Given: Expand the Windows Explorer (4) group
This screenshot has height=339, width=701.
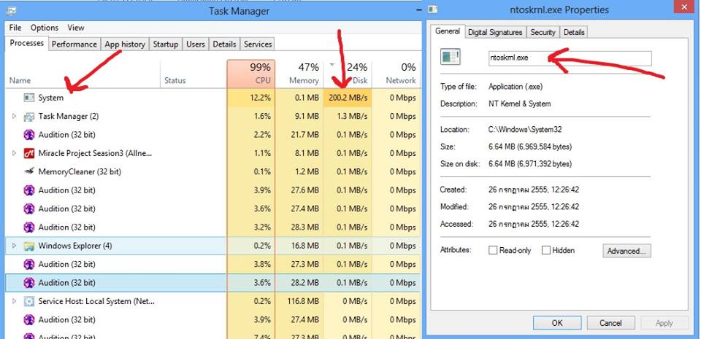Looking at the screenshot, I should (x=14, y=246).
